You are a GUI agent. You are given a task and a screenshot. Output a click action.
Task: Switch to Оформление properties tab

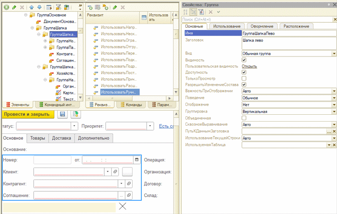262,26
